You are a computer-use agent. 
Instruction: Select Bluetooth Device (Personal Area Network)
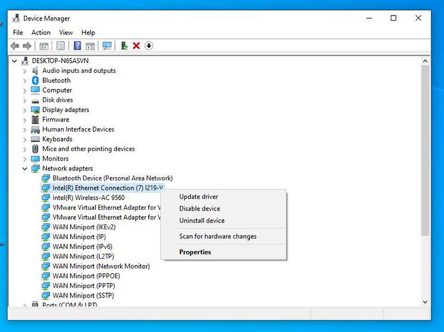(113, 178)
